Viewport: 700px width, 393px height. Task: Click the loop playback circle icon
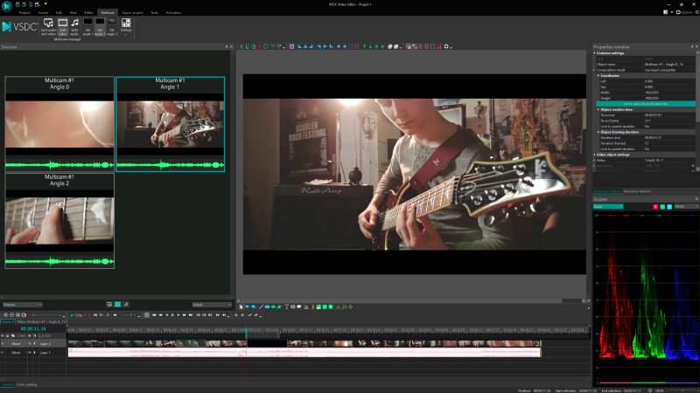click(146, 315)
